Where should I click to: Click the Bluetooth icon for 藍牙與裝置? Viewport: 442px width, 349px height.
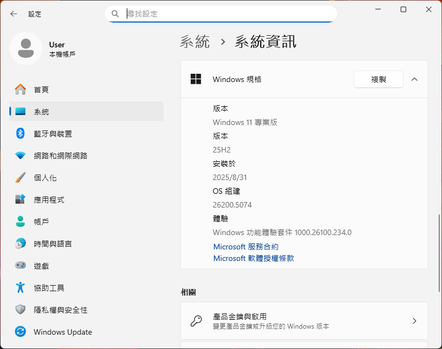[20, 133]
